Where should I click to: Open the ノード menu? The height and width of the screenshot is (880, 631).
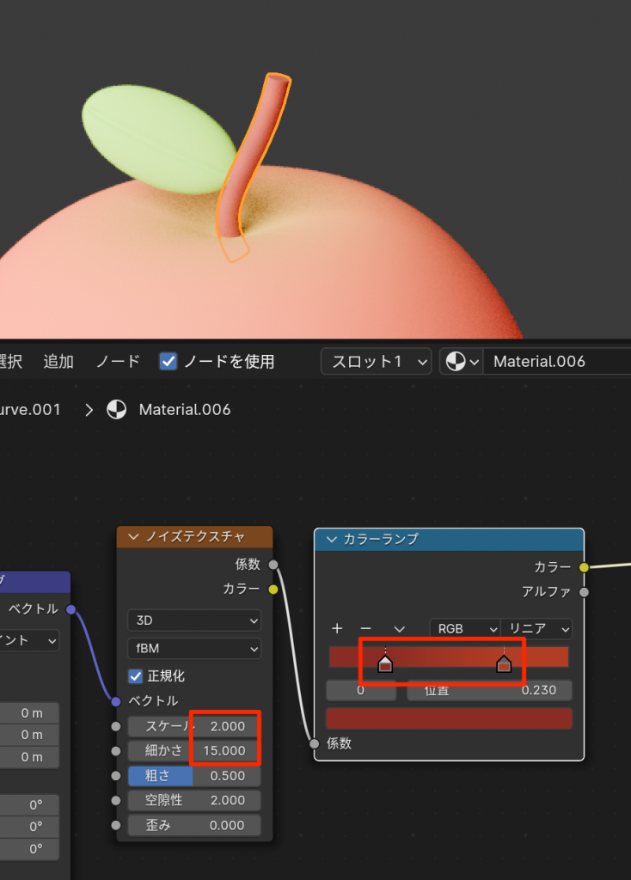point(117,362)
